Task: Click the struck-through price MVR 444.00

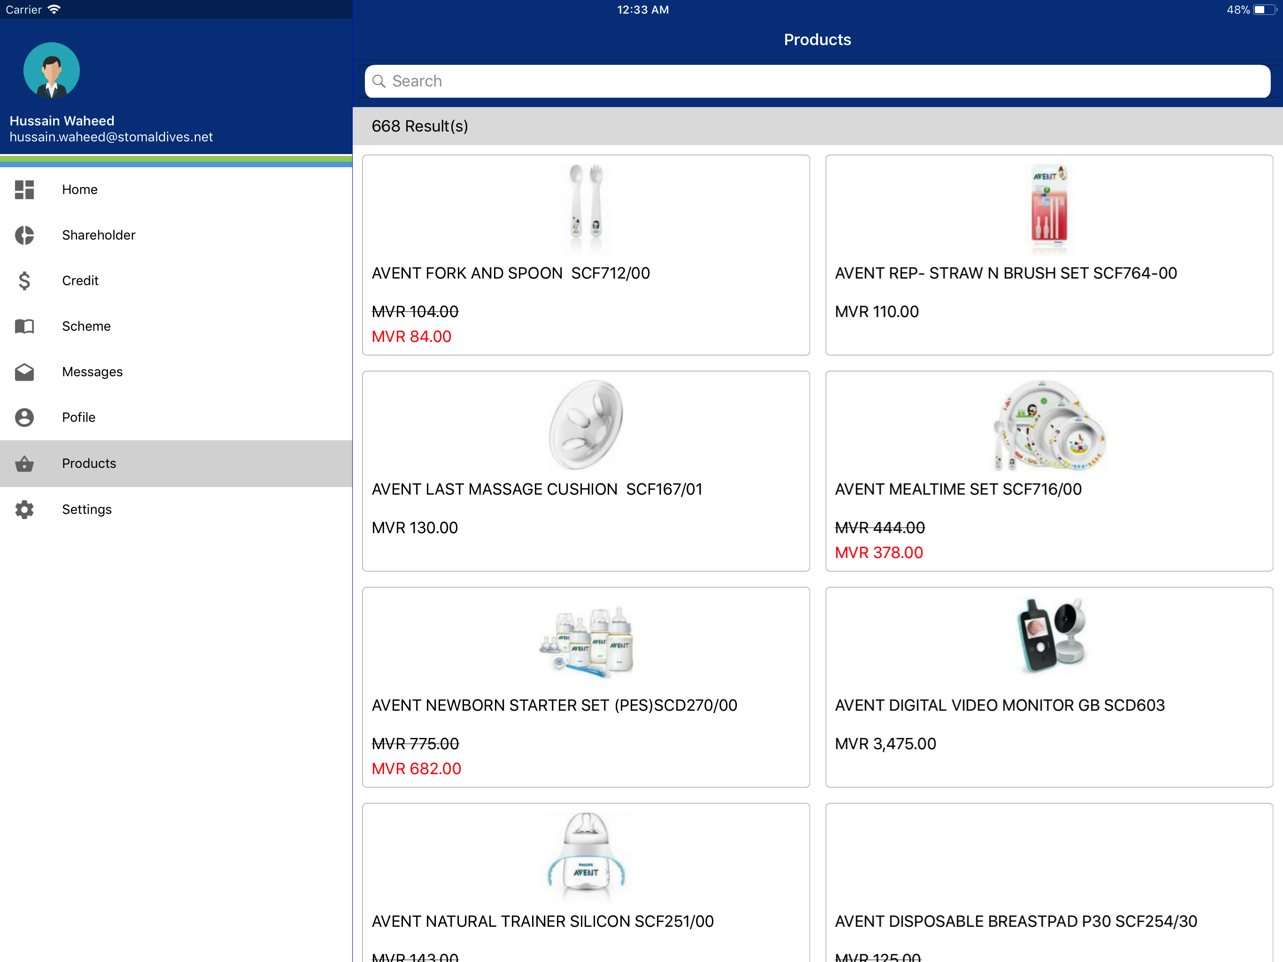Action: coord(880,528)
